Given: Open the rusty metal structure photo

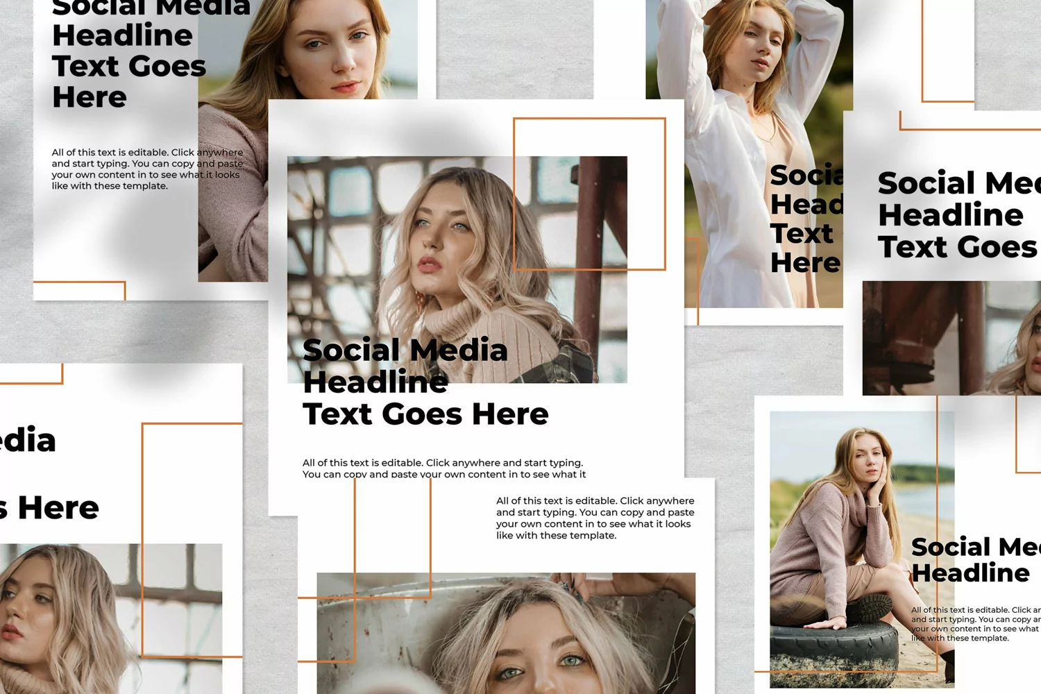Looking at the screenshot, I should tap(951, 338).
